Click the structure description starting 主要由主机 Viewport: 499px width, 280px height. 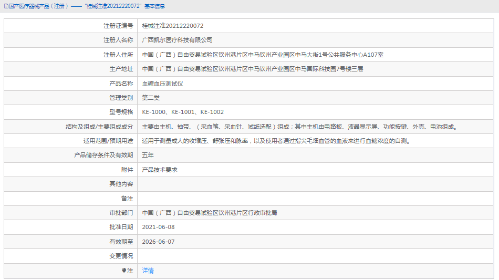click(x=300, y=127)
